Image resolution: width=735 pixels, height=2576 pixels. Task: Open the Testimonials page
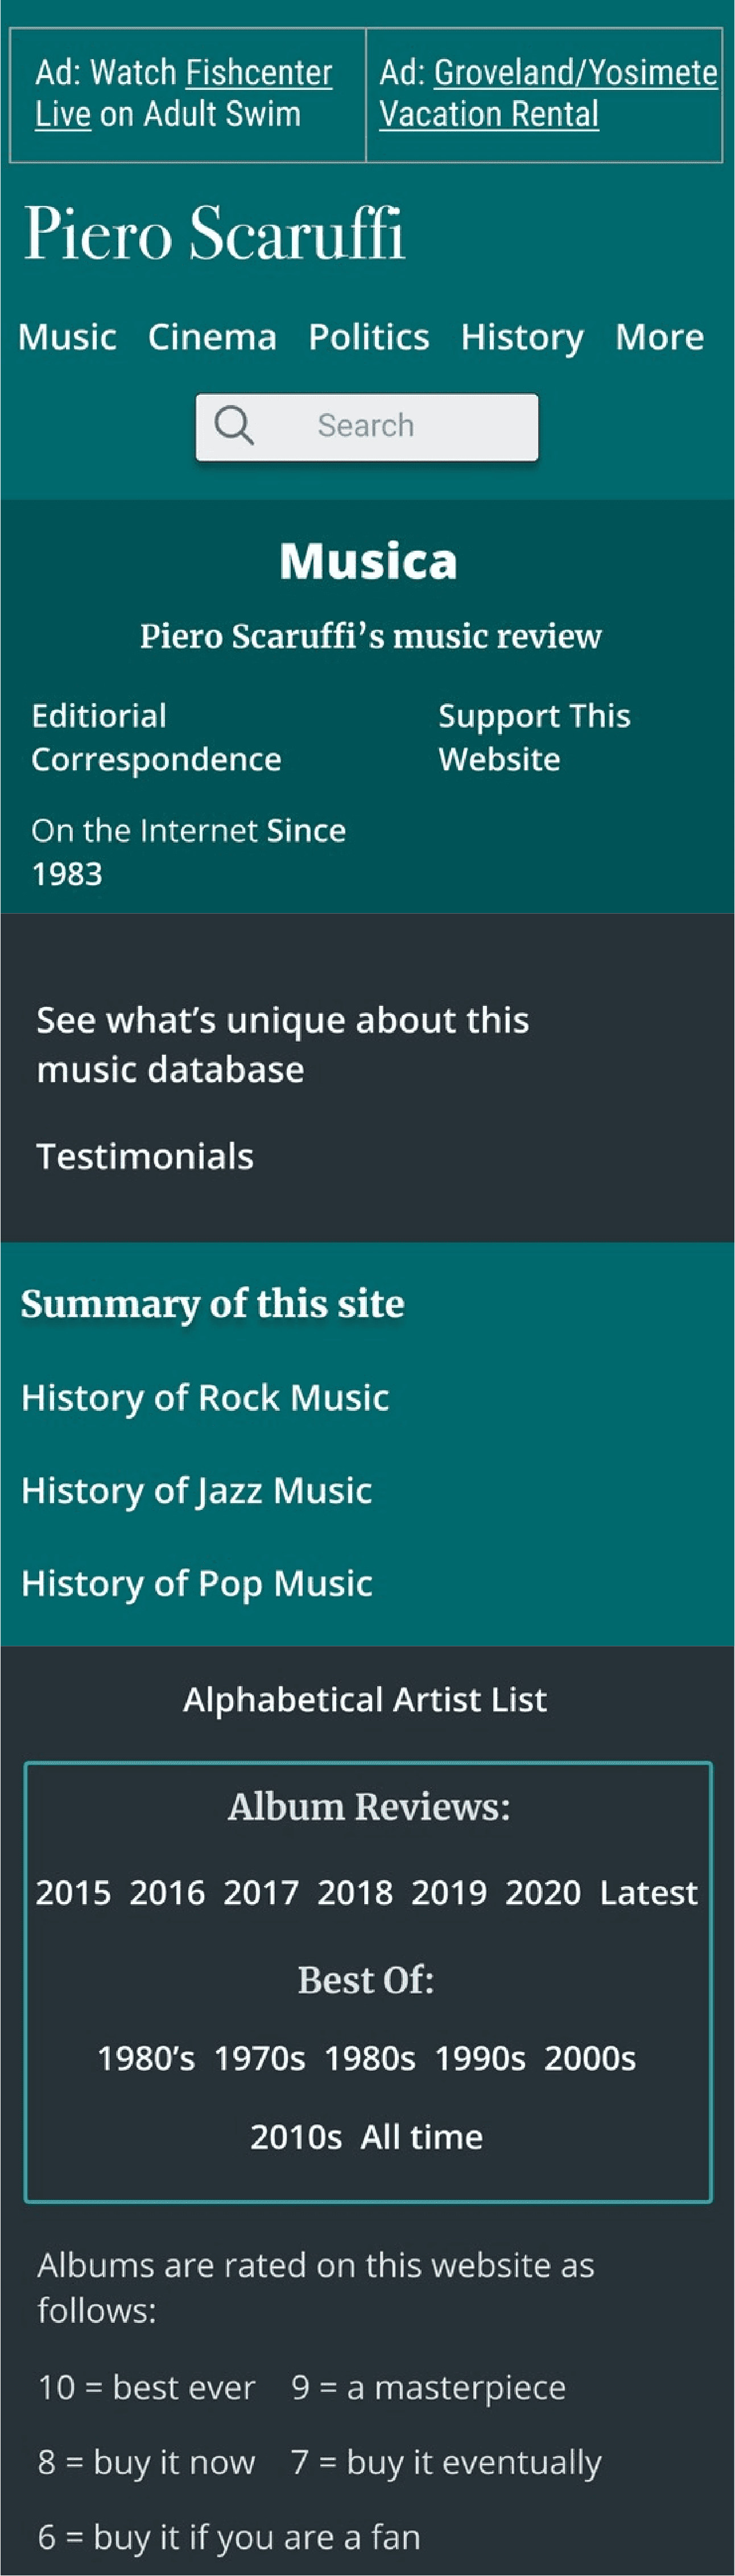coord(144,1156)
